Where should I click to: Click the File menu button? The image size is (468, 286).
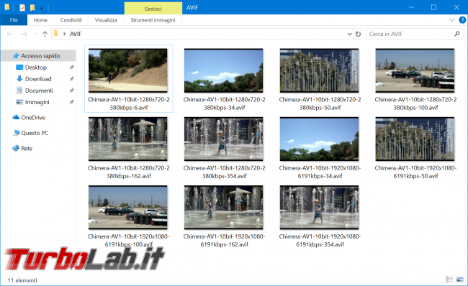point(14,20)
